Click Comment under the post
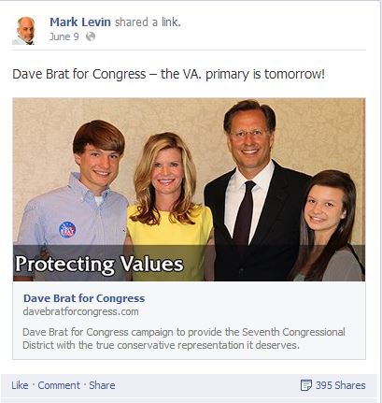Screen dimensions: 382x403 pyautogui.click(x=59, y=385)
